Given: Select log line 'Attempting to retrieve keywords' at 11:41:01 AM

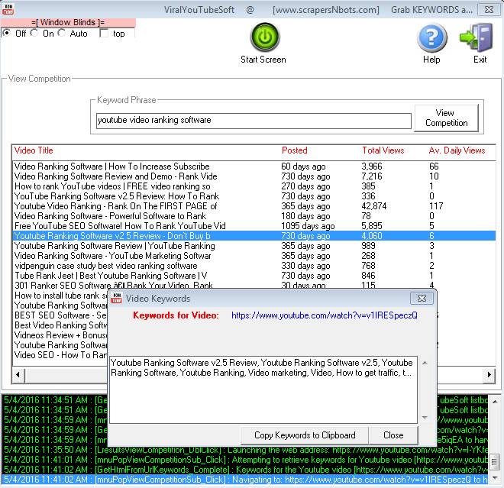Looking at the screenshot, I should pos(245,460).
